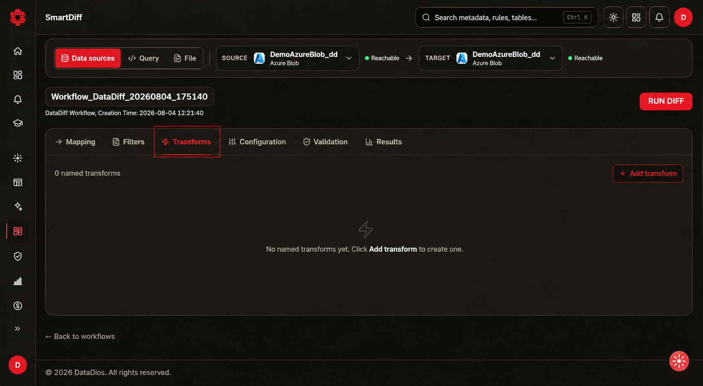Viewport: 703px width, 386px height.
Task: Open the bar chart sidebar icon
Action: pos(17,281)
